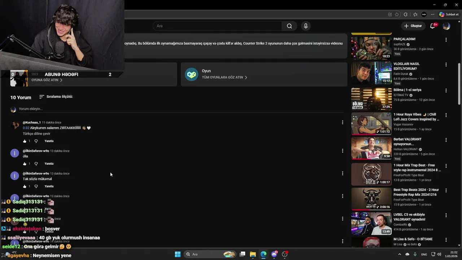
Task: Open Copilot Sohbet et button
Action: 449,14
